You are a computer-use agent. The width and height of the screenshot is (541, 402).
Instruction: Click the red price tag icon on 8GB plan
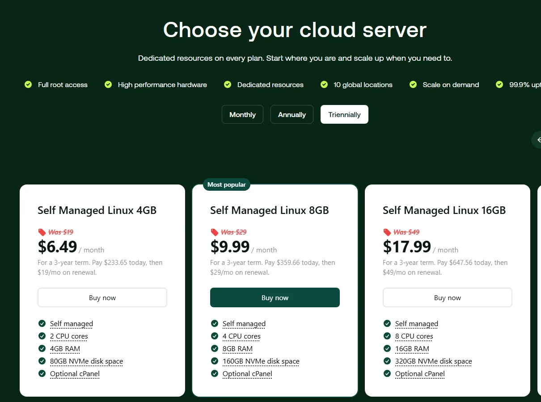coord(215,232)
